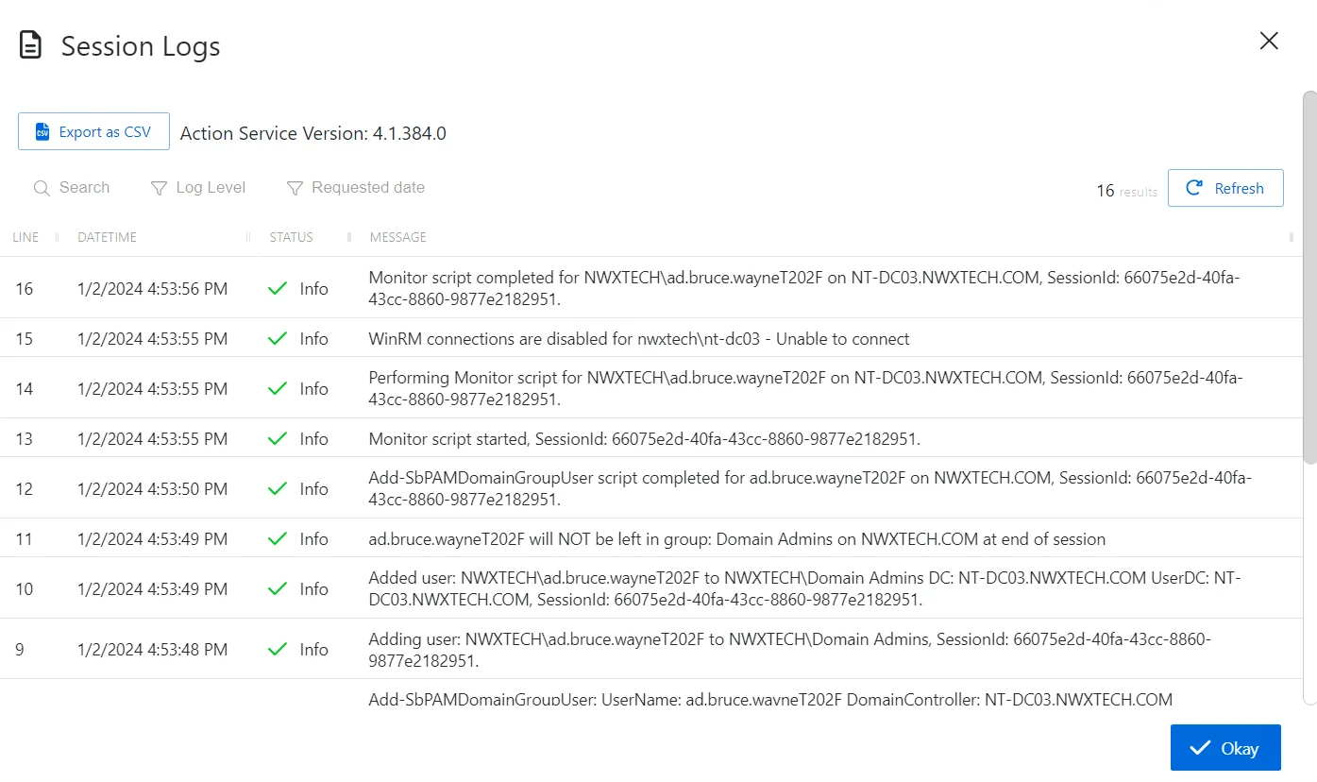Screen dimensions: 1317x782
Task: Open the Log Level filter
Action: (x=198, y=188)
